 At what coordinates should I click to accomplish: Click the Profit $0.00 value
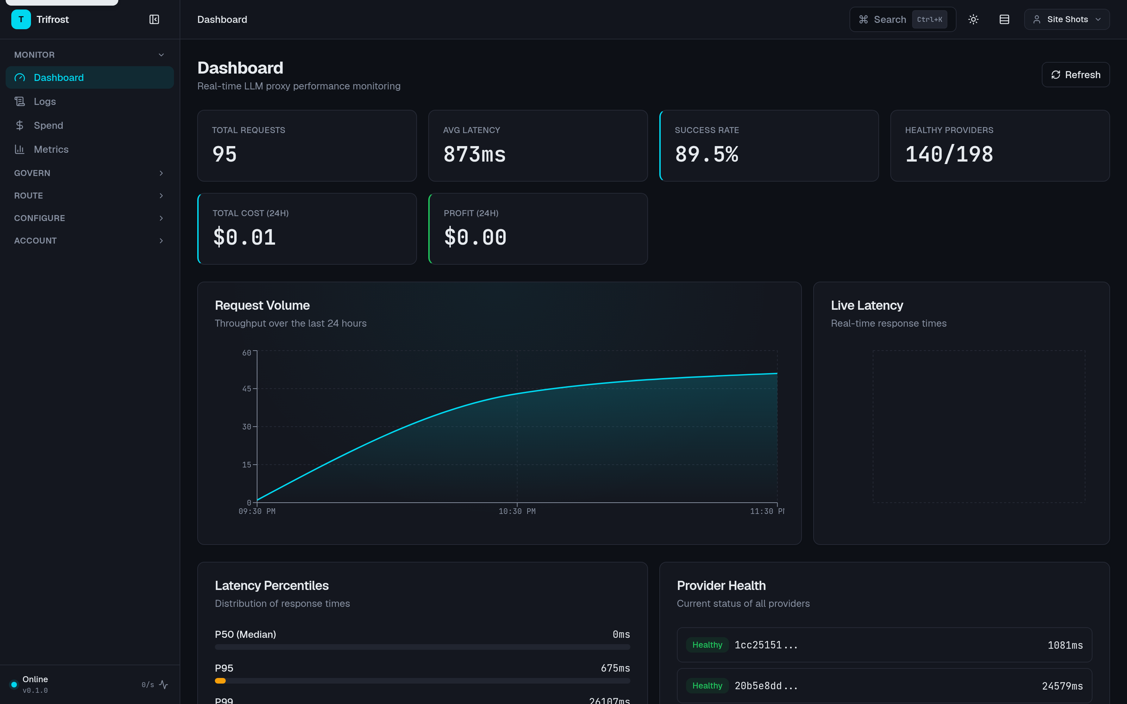[475, 238]
